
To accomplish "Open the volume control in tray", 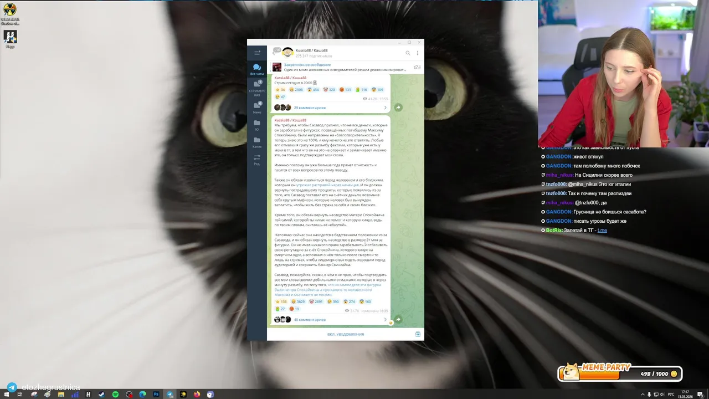I will [x=662, y=395].
